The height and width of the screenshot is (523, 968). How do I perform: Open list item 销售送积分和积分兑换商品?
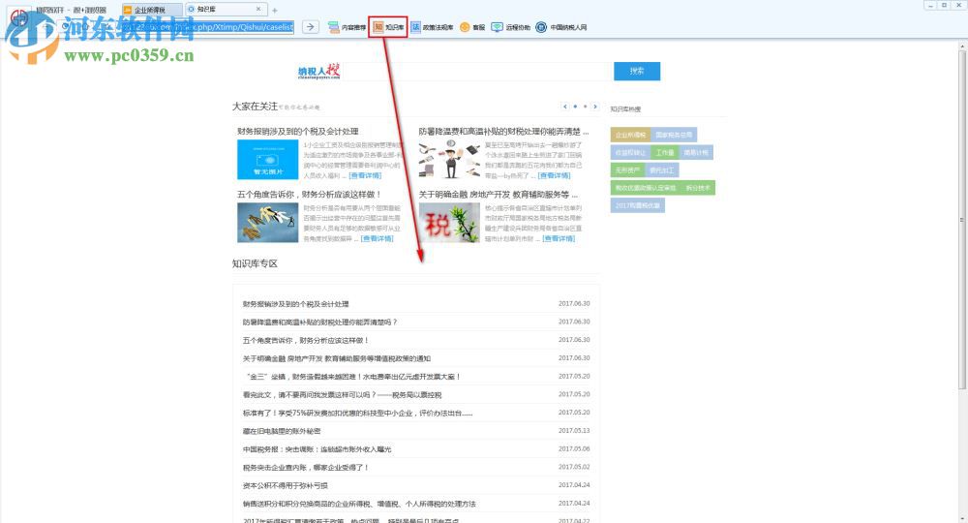(x=359, y=504)
